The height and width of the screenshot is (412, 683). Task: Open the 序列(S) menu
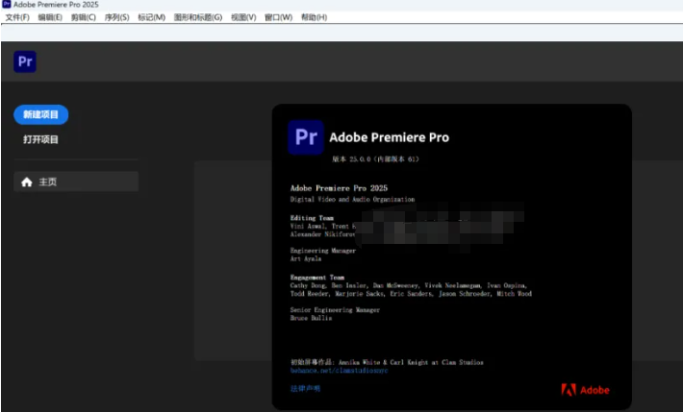pyautogui.click(x=116, y=17)
